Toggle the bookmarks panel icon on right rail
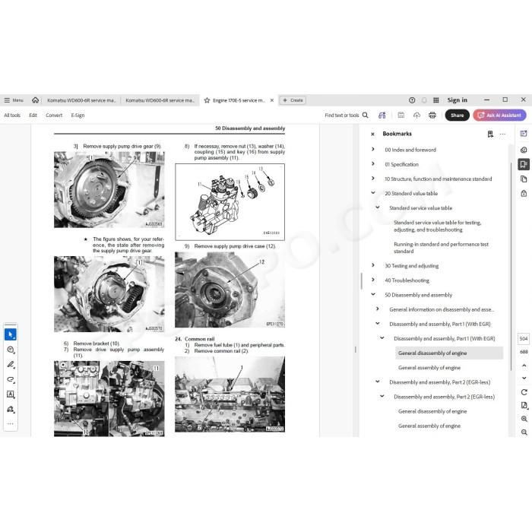Screen dimensions: 532x532 click(x=524, y=165)
